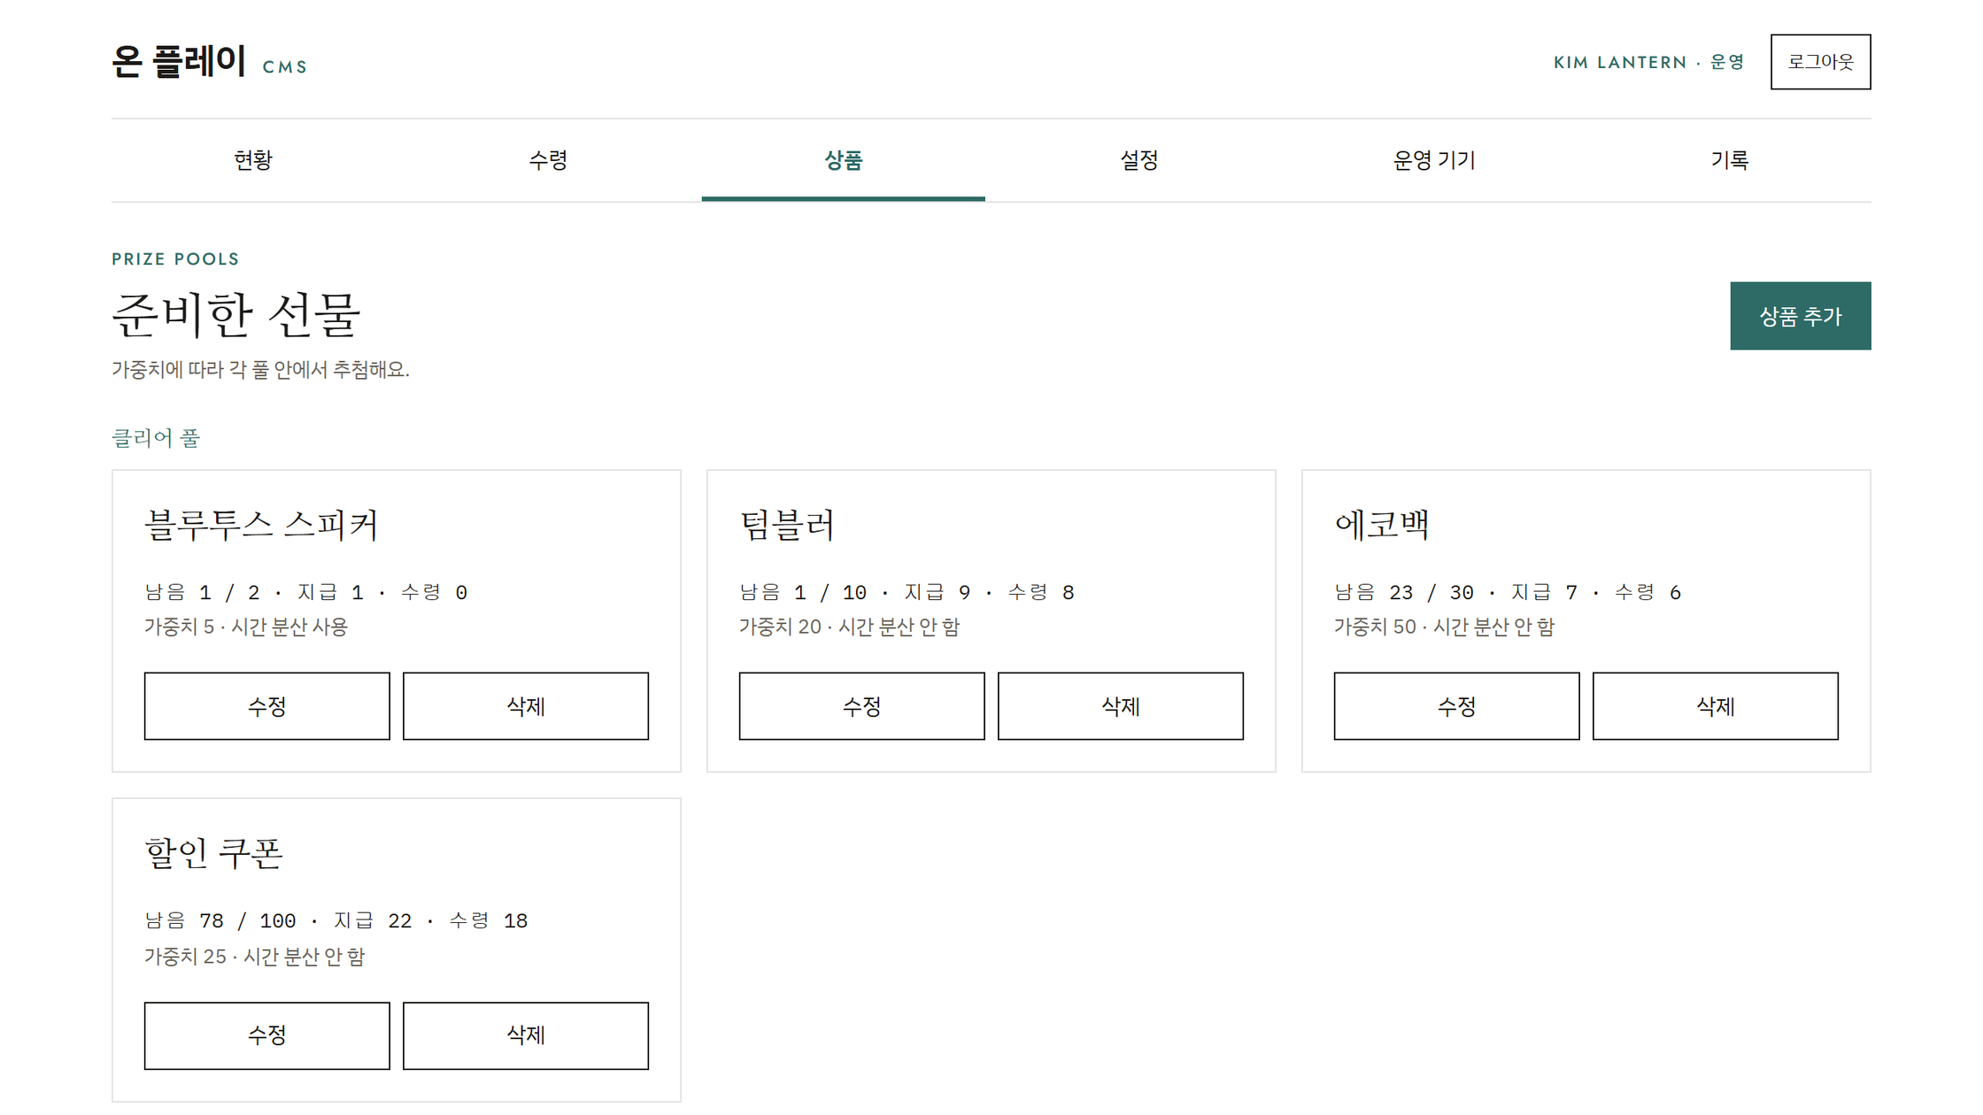
Task: Edit the 에코백 prize
Action: pyautogui.click(x=1457, y=706)
